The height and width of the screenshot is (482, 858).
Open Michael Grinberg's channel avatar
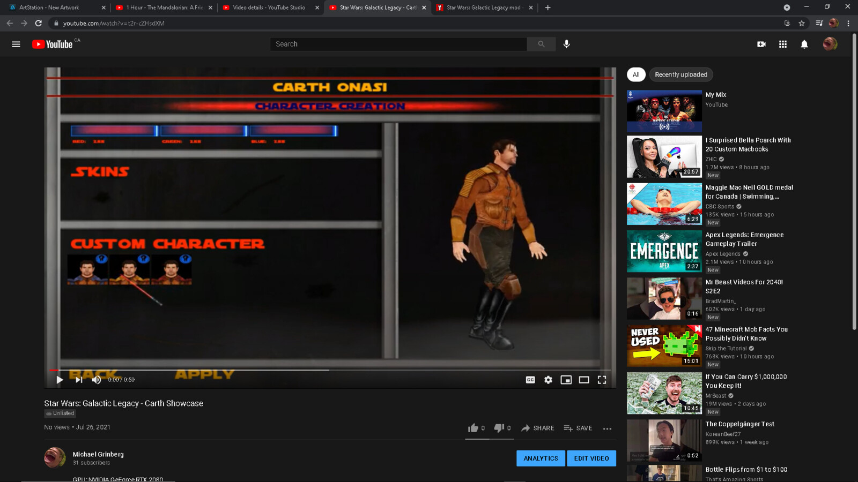click(x=55, y=457)
